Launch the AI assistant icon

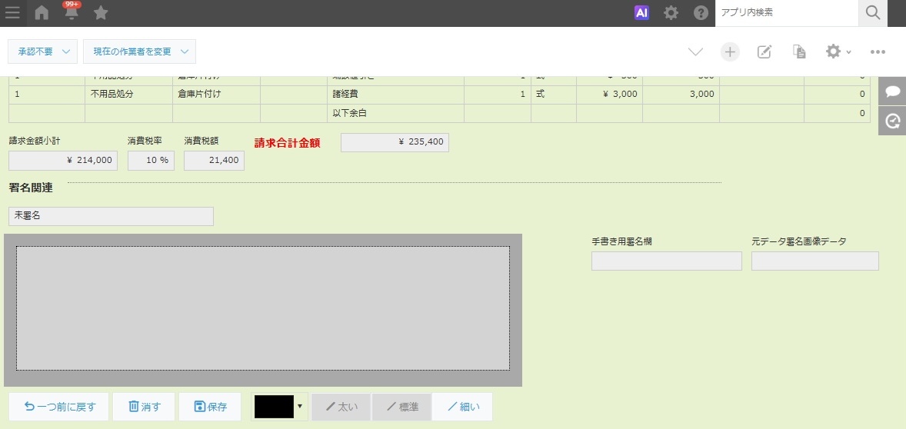[641, 13]
